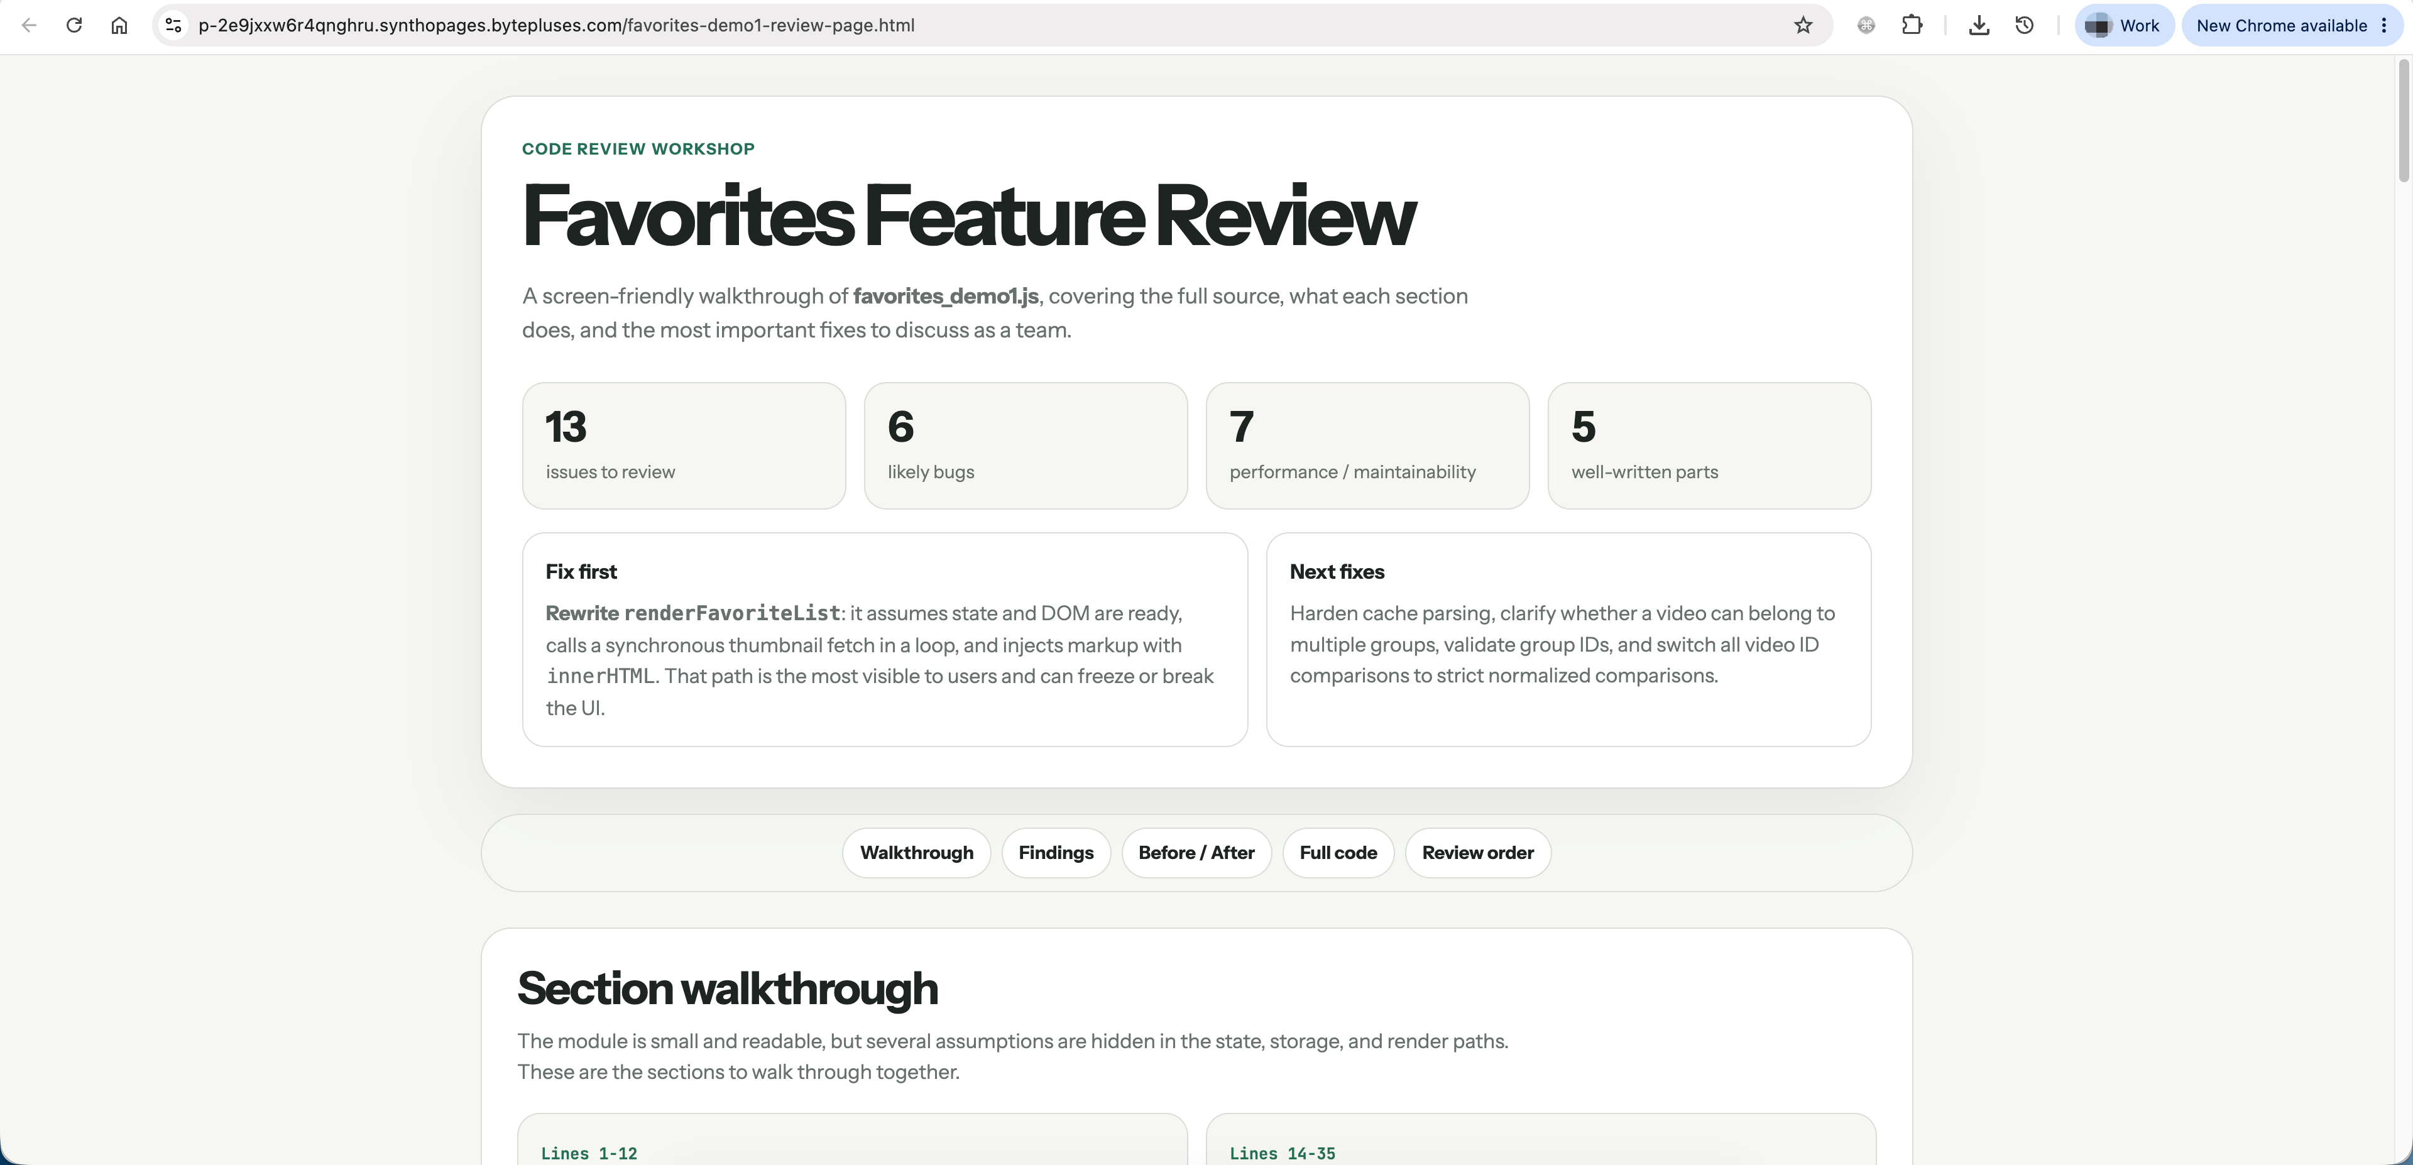Go back using the browser back arrow
Image resolution: width=2413 pixels, height=1165 pixels.
tap(29, 25)
